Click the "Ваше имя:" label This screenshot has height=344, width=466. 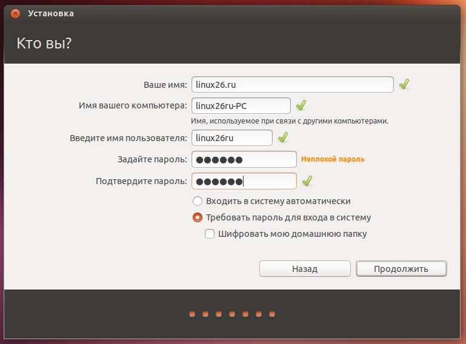(165, 85)
